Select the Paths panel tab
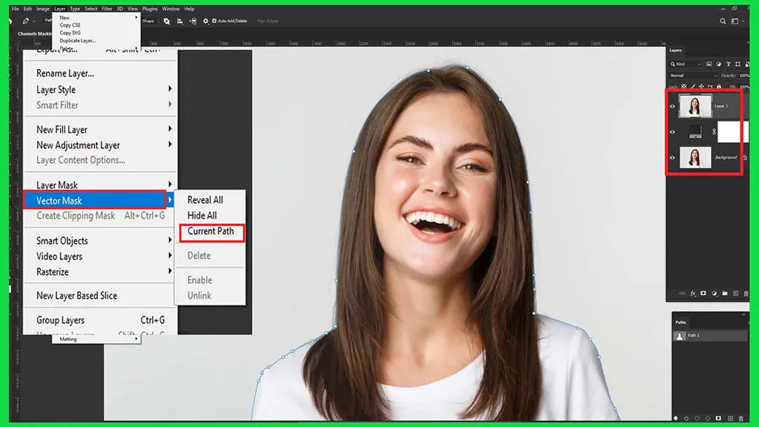Viewport: 759px width, 427px height. pyautogui.click(x=680, y=322)
